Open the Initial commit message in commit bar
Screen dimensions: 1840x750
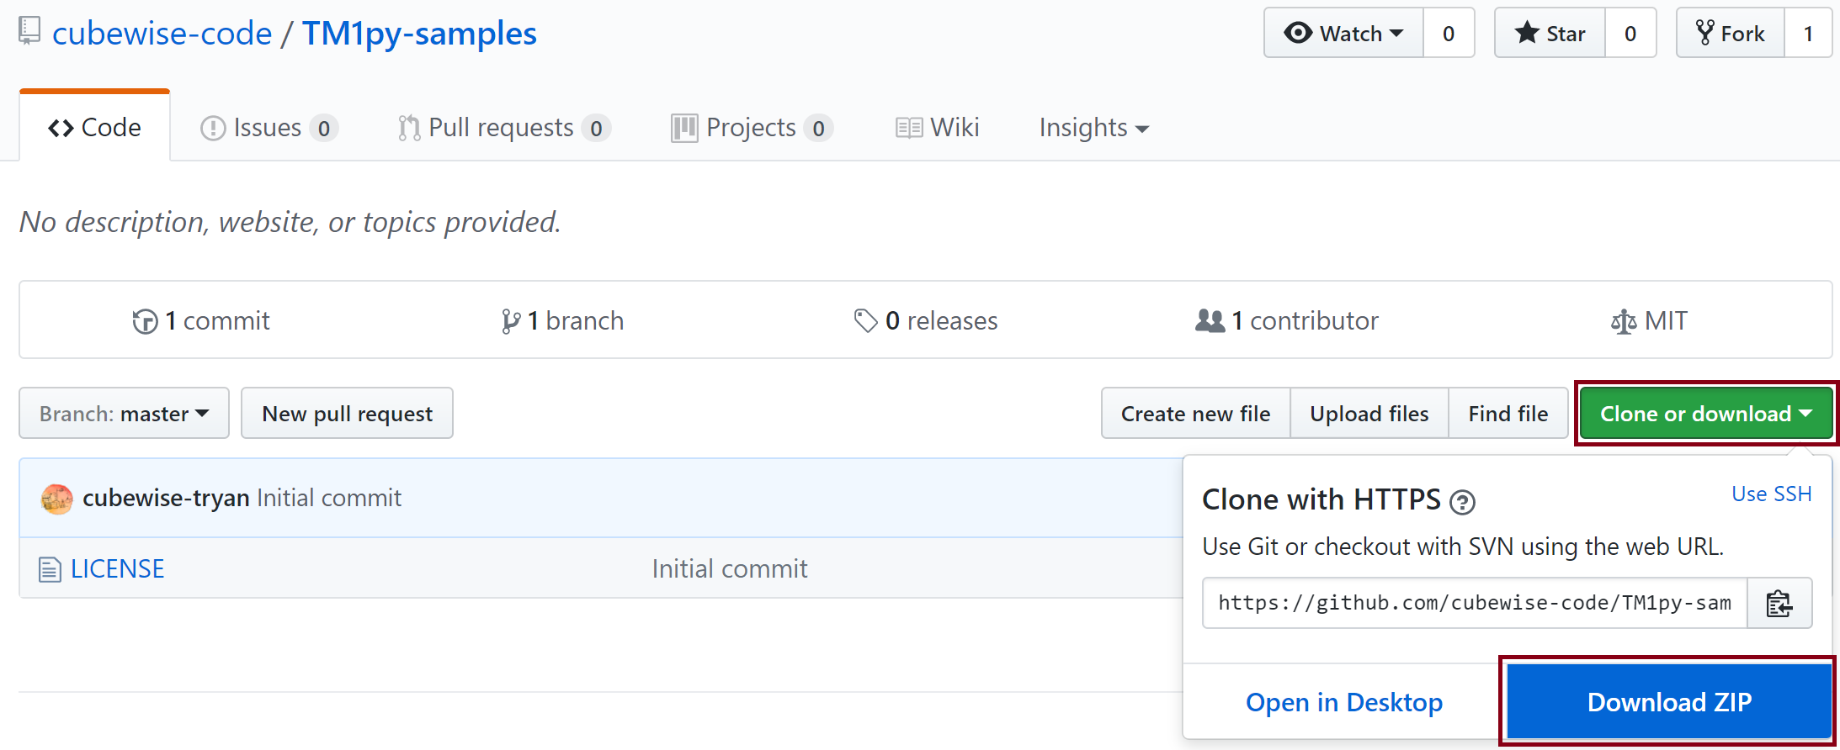tap(329, 498)
